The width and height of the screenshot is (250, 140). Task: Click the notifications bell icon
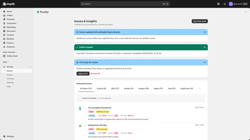pos(224,4)
